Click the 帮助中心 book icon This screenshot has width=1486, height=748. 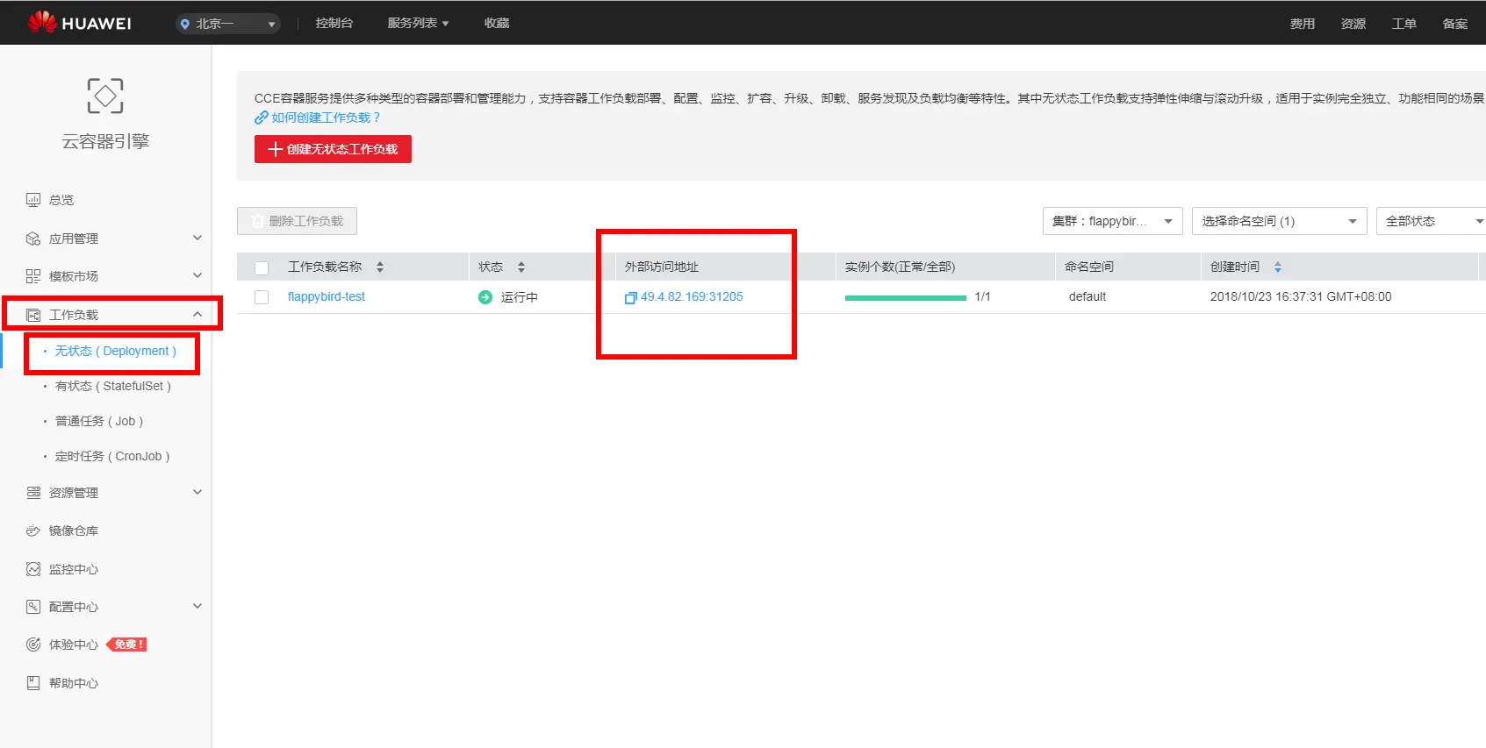33,683
